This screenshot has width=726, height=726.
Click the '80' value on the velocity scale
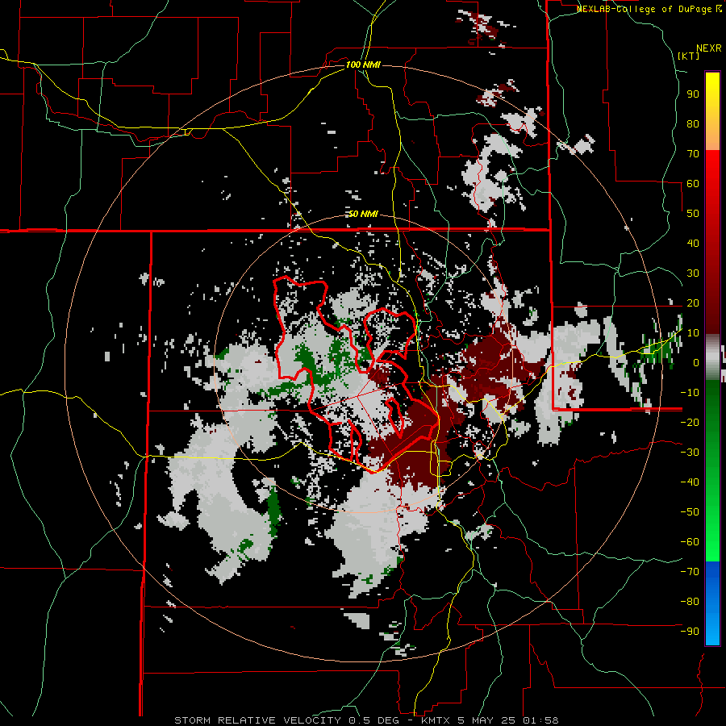click(x=693, y=123)
